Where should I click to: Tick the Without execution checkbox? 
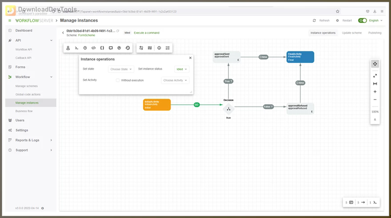pos(118,80)
